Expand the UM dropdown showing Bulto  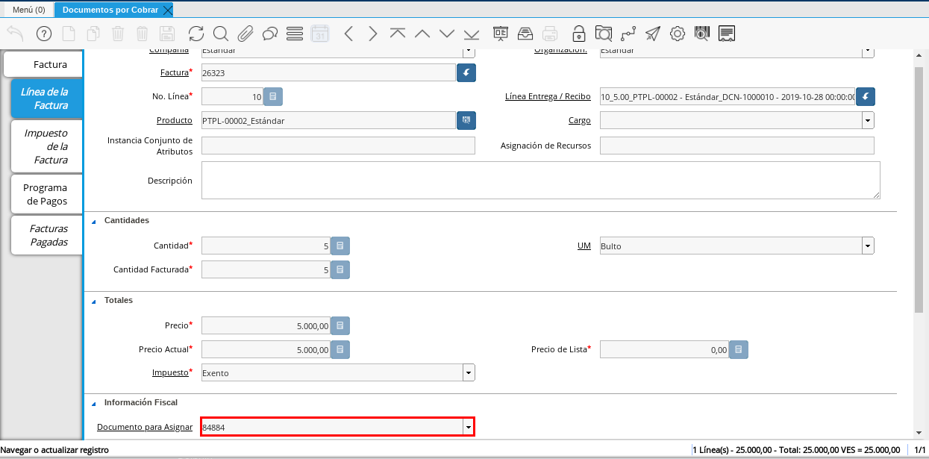(867, 246)
